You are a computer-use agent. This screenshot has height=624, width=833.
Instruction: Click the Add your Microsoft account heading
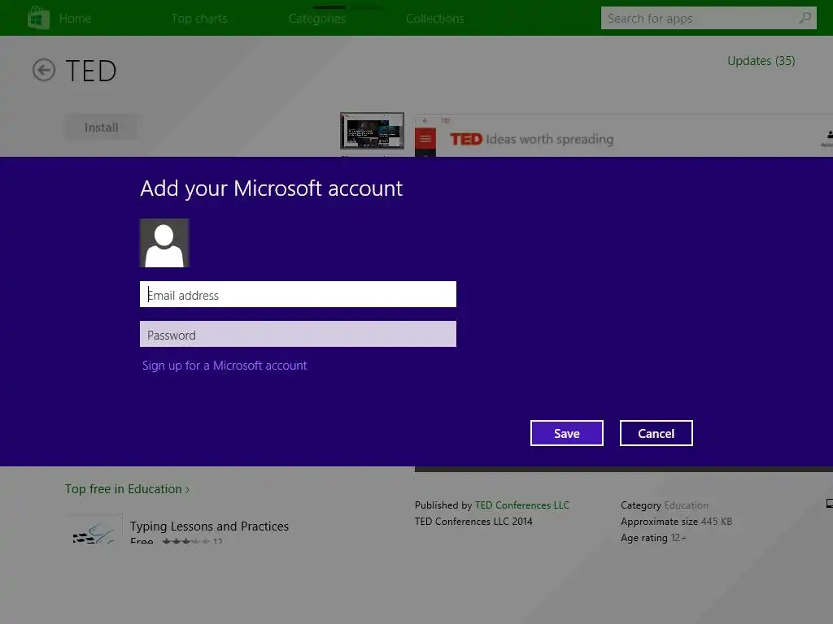[x=272, y=188]
